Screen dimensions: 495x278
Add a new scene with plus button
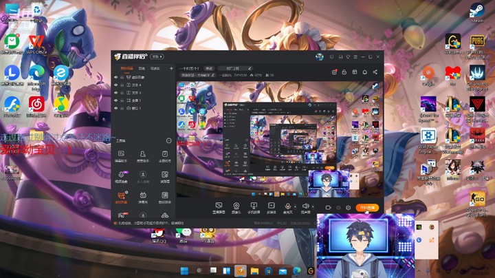tap(171, 68)
